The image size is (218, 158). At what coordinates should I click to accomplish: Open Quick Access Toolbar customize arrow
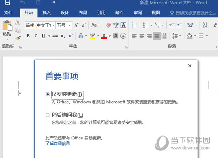[54, 2]
